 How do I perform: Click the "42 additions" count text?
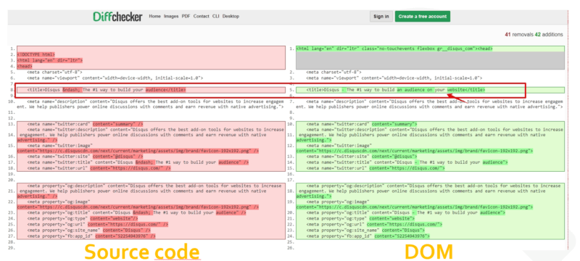pos(549,34)
